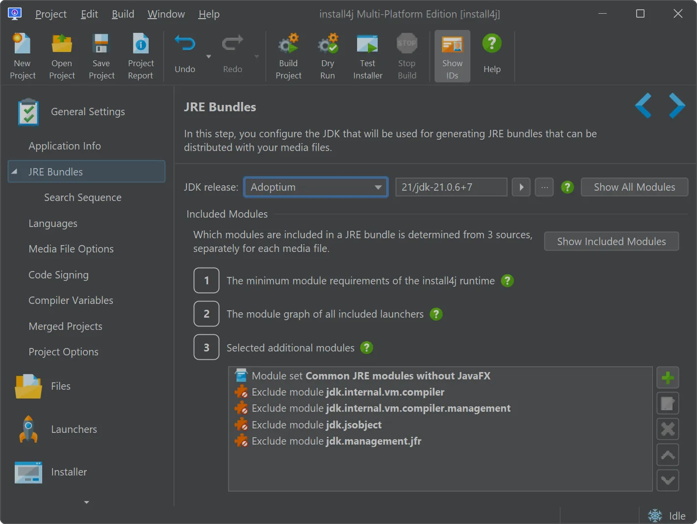Screen dimensions: 697x524
Task: Open the General Settings section
Action: tap(71, 112)
